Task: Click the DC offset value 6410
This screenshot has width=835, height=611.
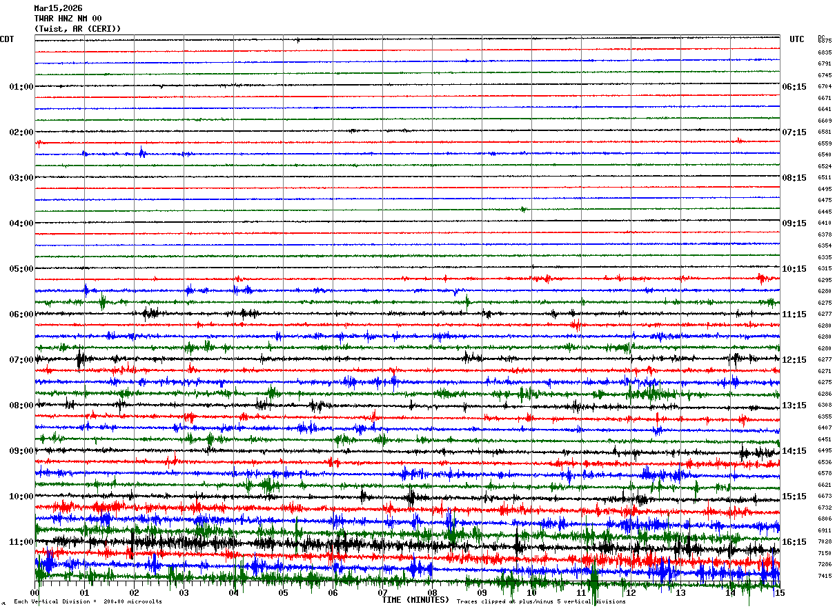Action: pos(825,223)
